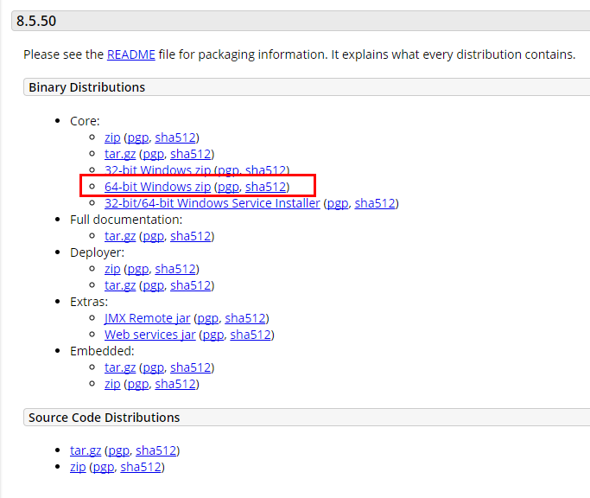
Task: Open pgp signature for Core zip
Action: pos(138,137)
